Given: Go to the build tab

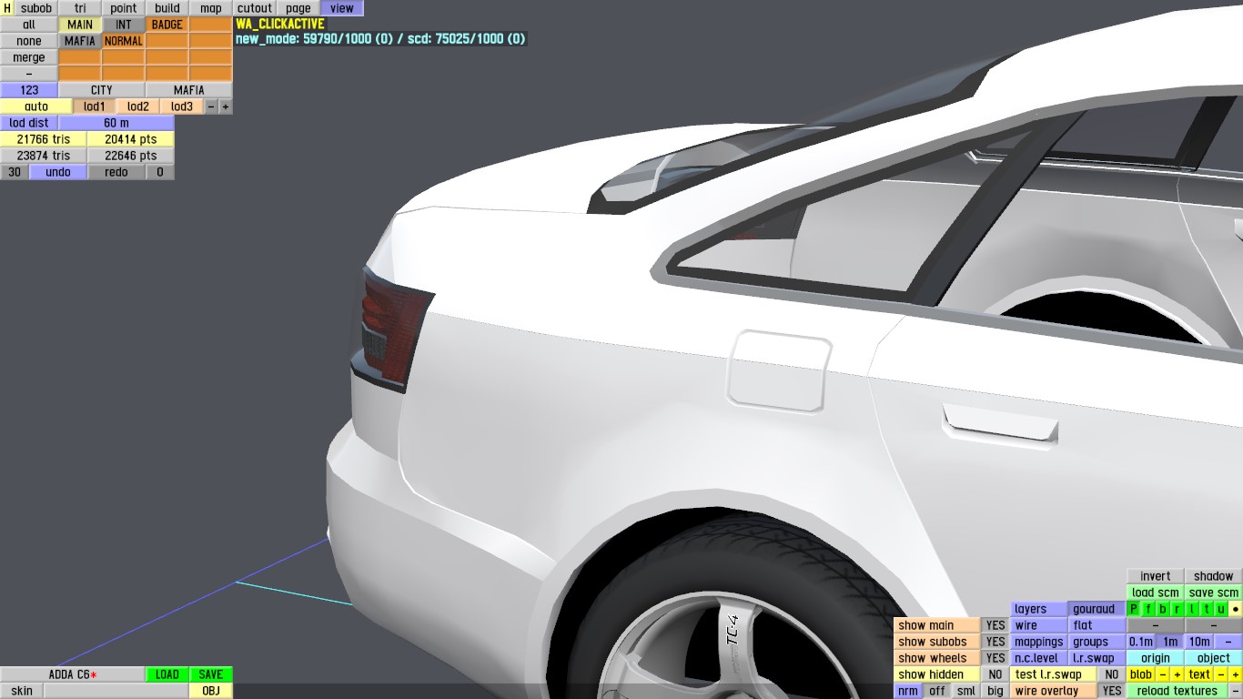Looking at the screenshot, I should (167, 8).
